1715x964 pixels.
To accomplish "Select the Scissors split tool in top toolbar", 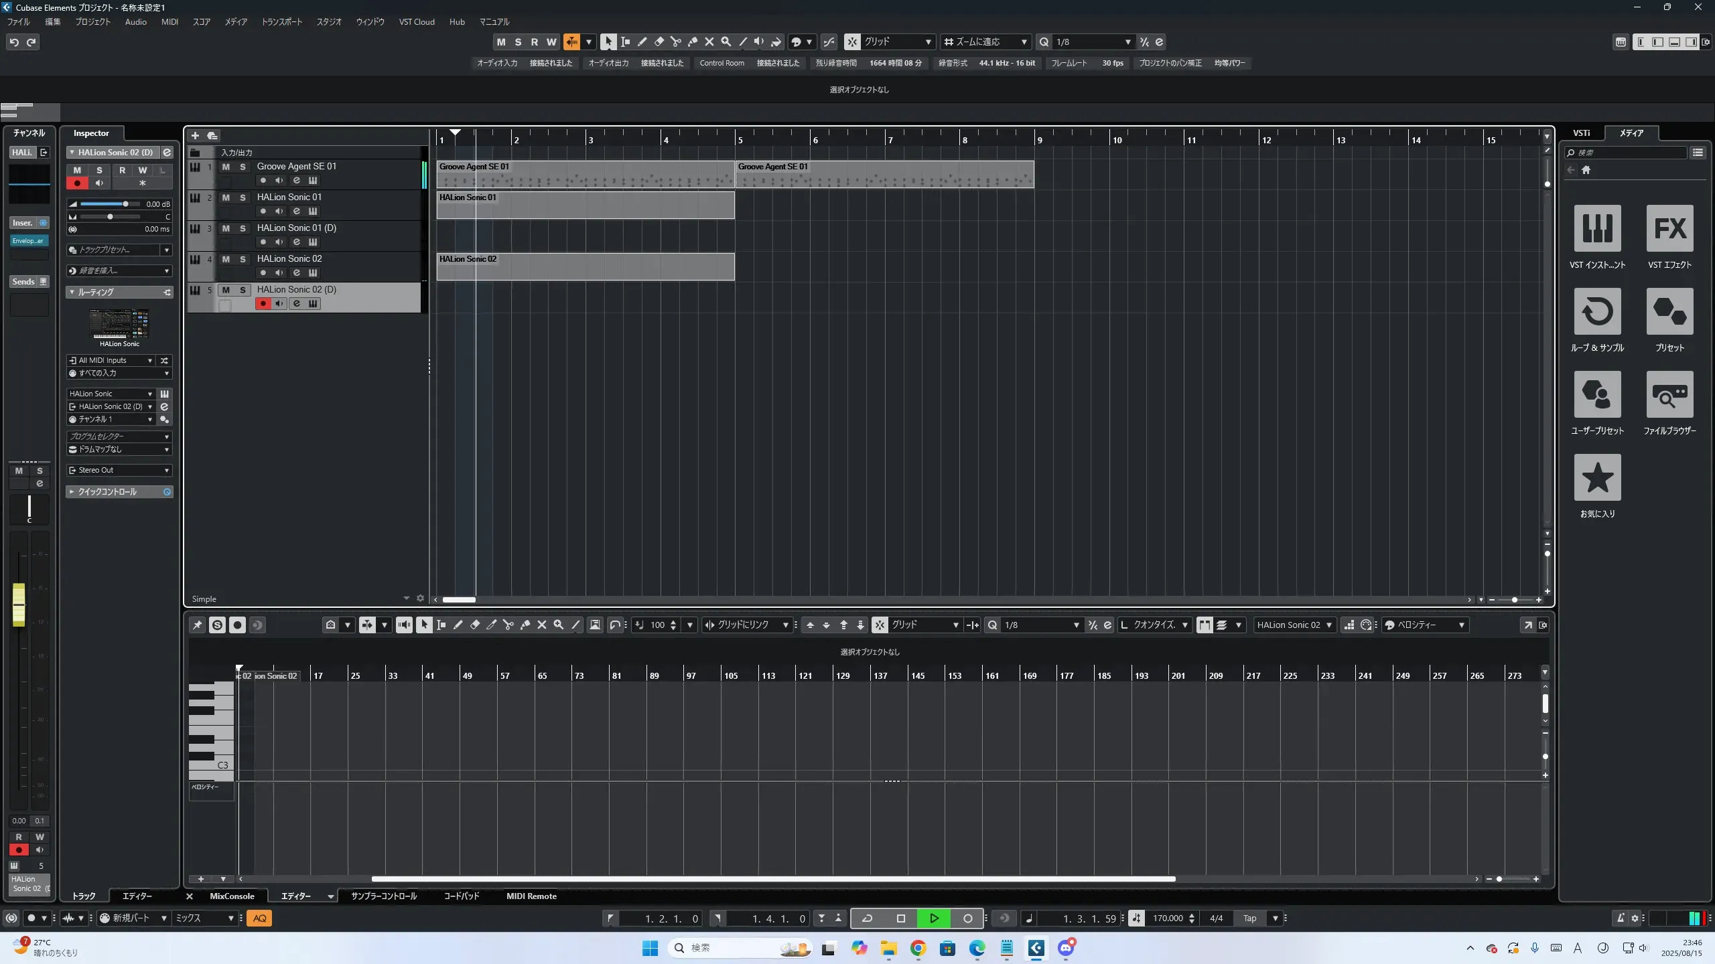I will (675, 42).
